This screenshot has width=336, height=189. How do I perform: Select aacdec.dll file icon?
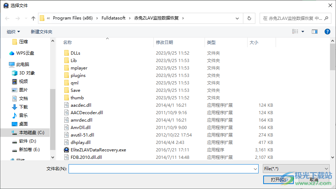click(x=67, y=105)
